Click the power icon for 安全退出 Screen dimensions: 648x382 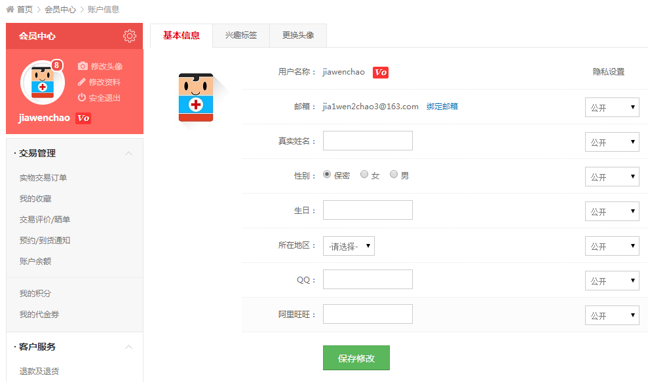82,97
